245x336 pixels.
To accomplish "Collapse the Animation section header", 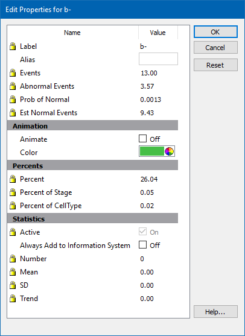I will (x=92, y=126).
